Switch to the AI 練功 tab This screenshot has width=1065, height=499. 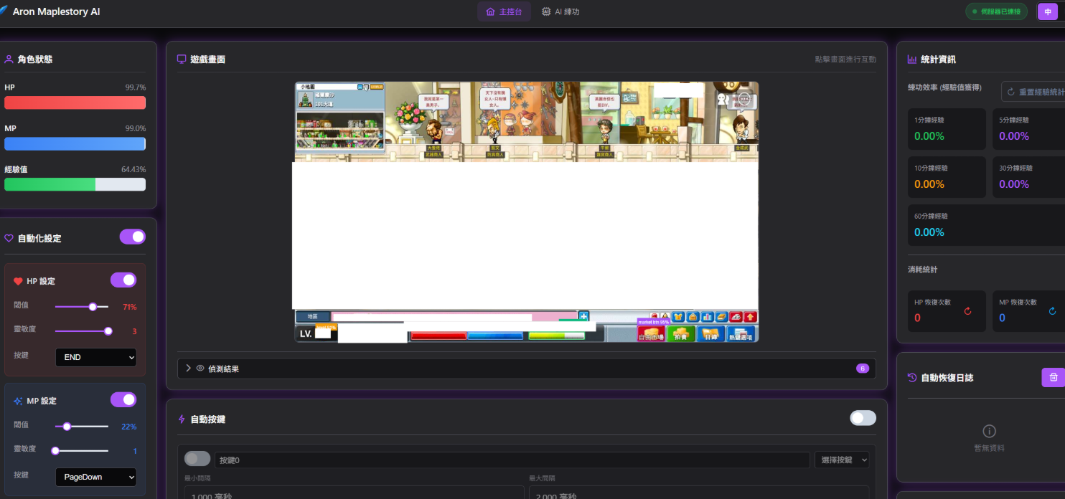pyautogui.click(x=560, y=11)
